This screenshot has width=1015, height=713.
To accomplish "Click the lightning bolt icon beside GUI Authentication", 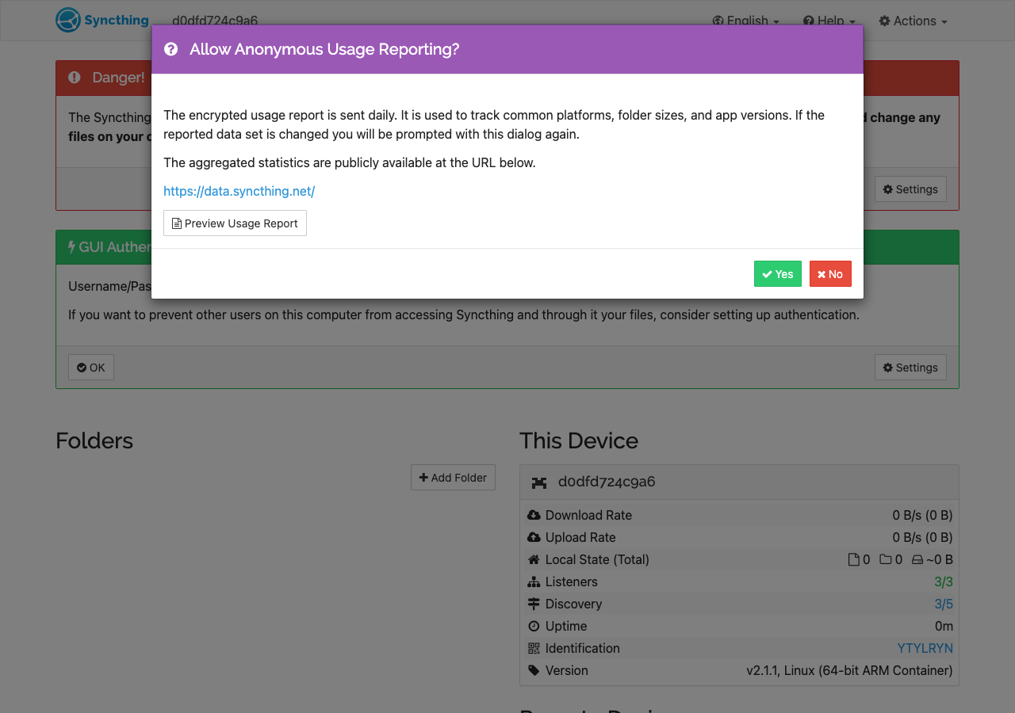I will (71, 247).
